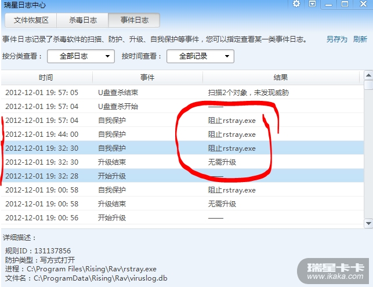
Task: Switch to the 杀毒日志 tab
Action: click(83, 20)
